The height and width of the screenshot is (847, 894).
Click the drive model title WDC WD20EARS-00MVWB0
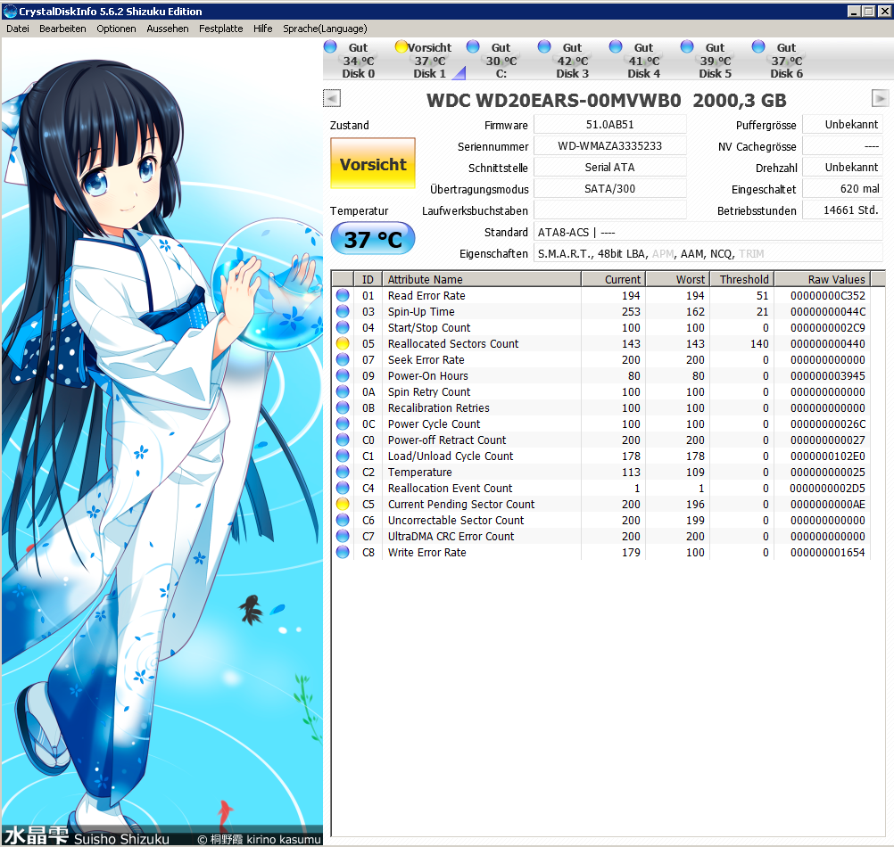[553, 100]
